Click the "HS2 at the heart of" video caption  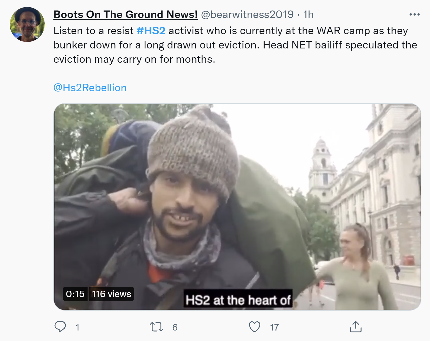(238, 300)
